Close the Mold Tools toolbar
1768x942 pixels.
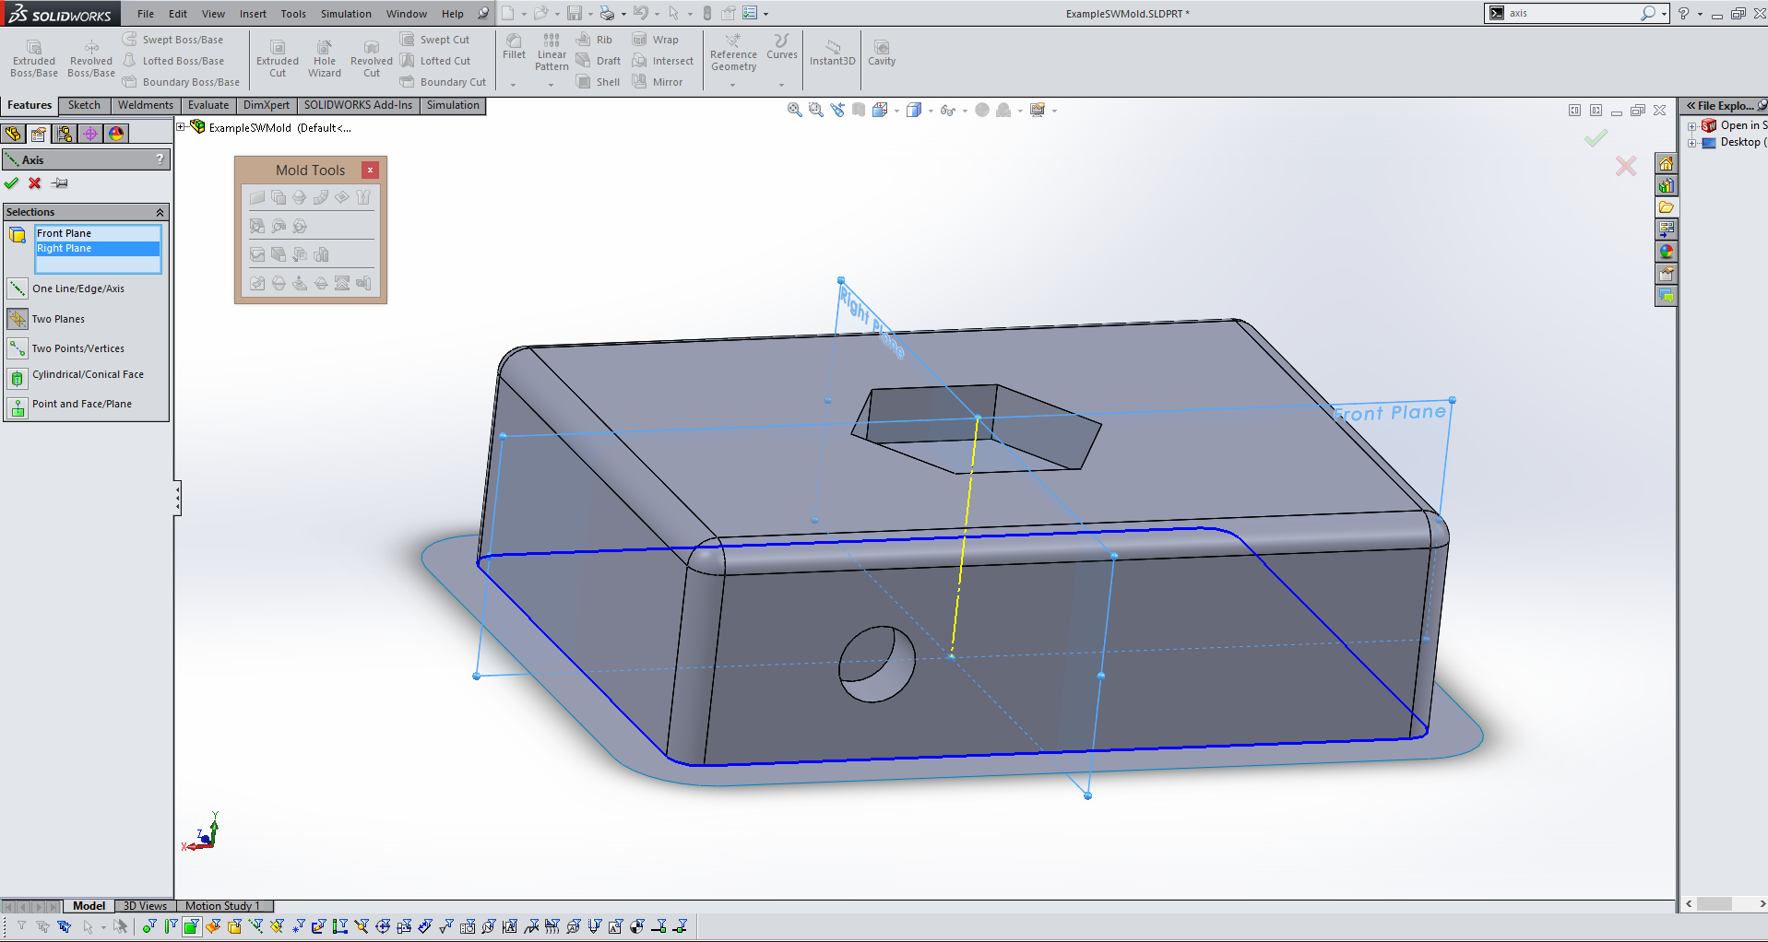click(370, 171)
